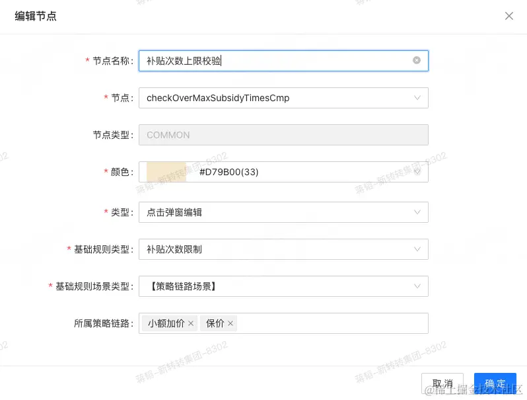Click the 所属策略链路 label
The image size is (527, 400).
(x=102, y=323)
